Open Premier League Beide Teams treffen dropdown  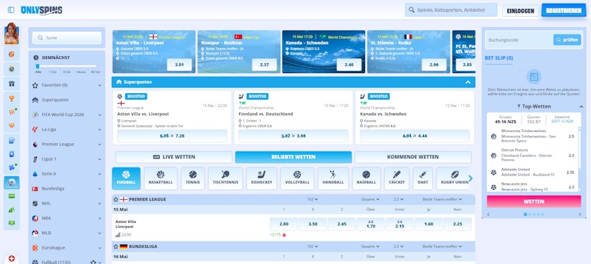442,199
